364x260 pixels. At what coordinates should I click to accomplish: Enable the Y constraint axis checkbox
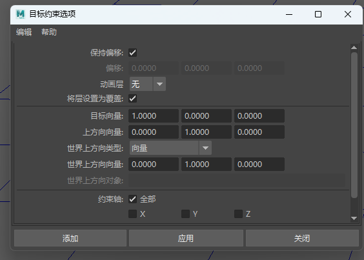coord(185,214)
